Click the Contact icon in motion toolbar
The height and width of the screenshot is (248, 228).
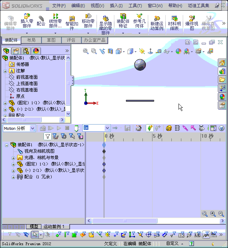(201, 128)
